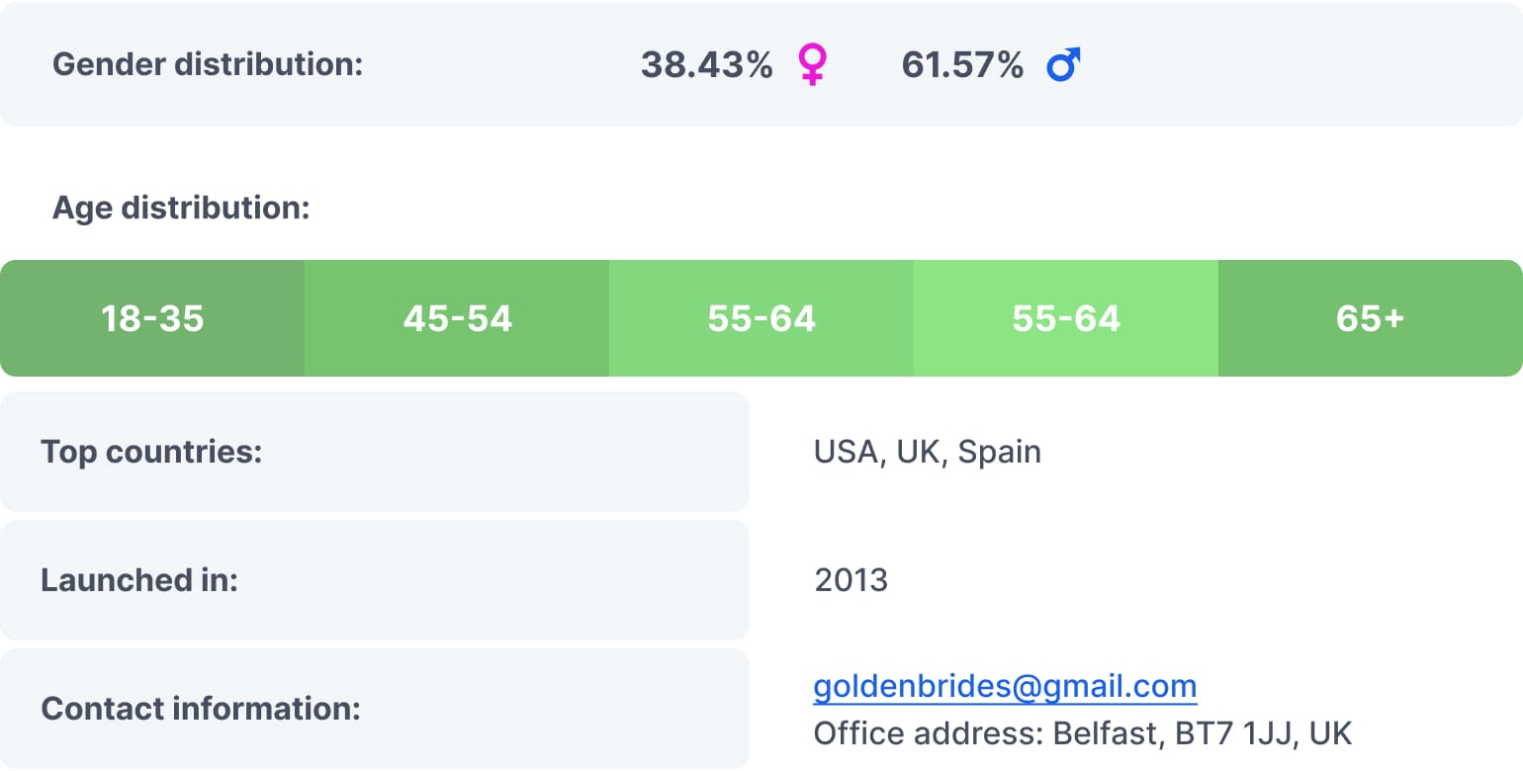The image size is (1523, 771).
Task: Select the 65+ age segment
Action: click(x=1370, y=319)
